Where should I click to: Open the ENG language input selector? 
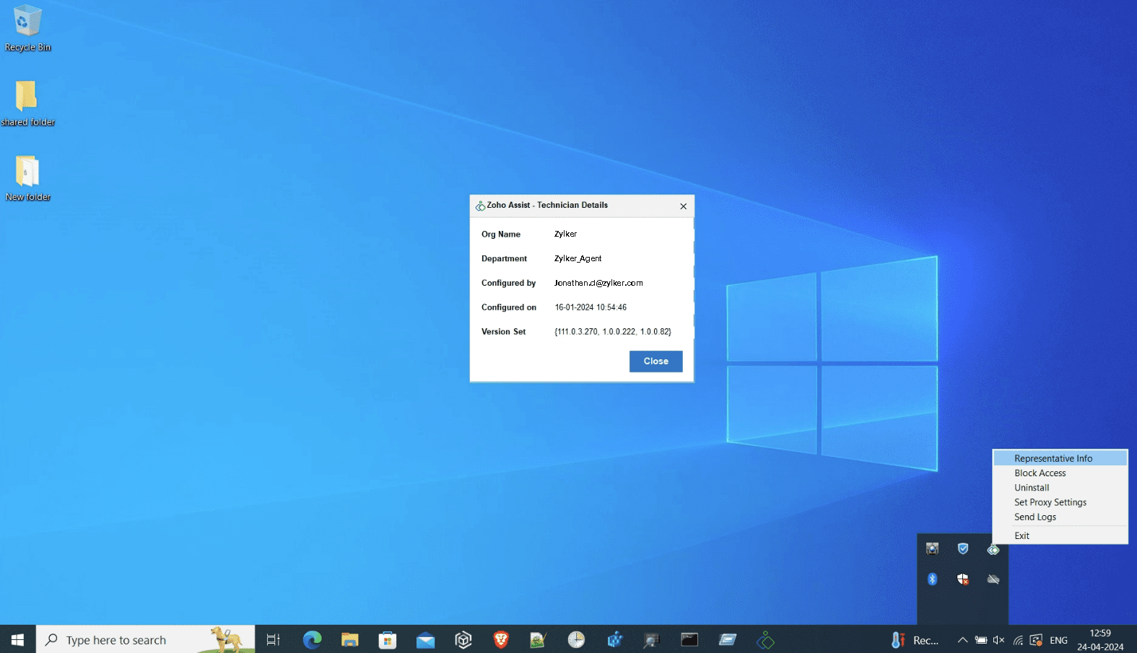click(x=1058, y=640)
